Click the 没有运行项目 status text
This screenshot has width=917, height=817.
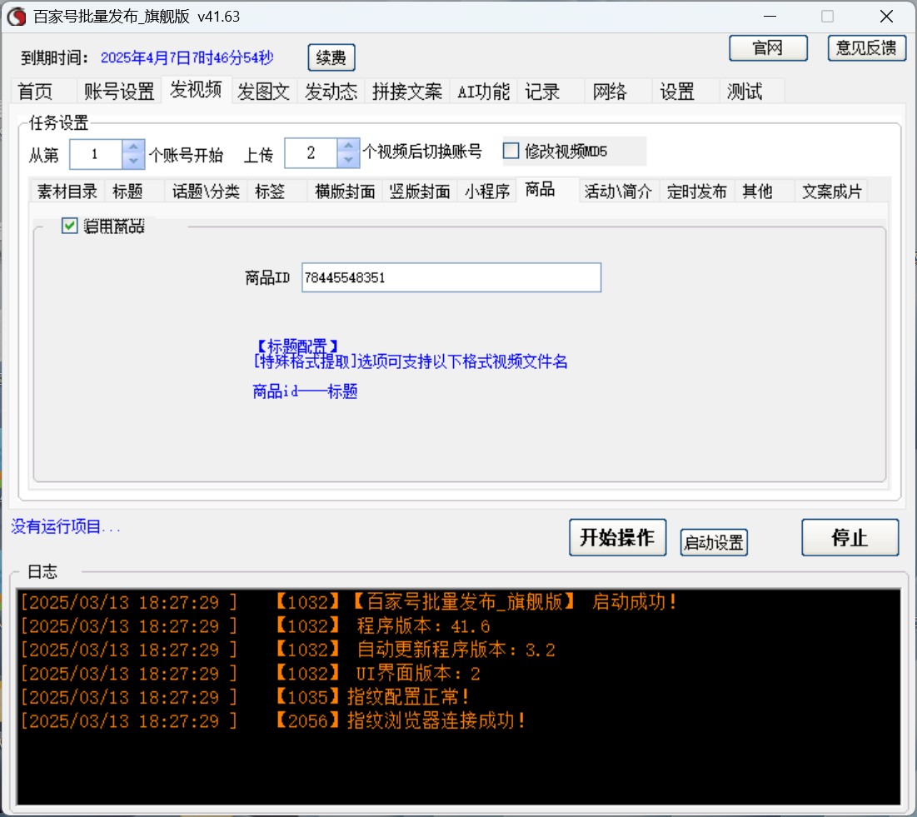pyautogui.click(x=66, y=527)
